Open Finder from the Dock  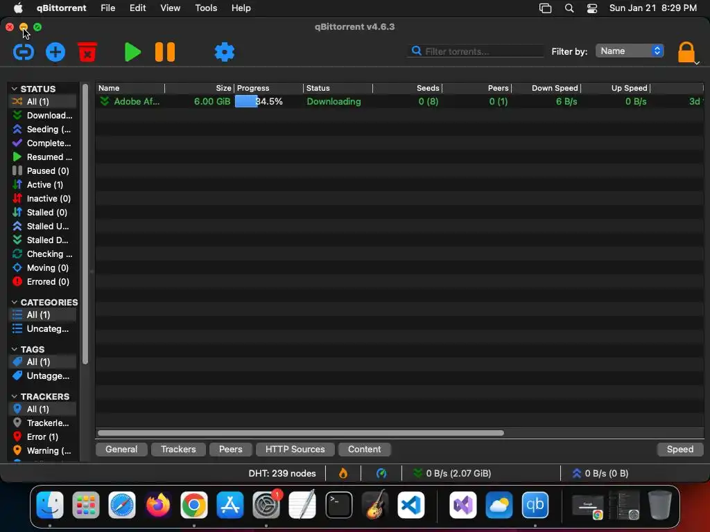coord(50,505)
